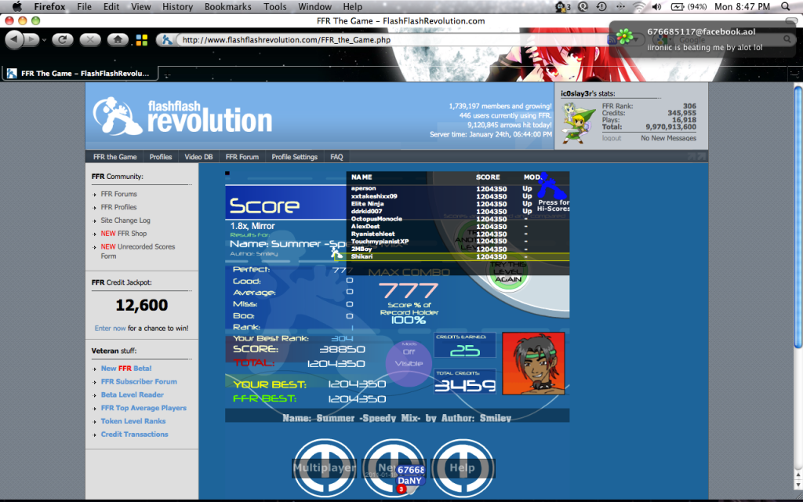The height and width of the screenshot is (502, 803).
Task: Click the Firefox back arrow button
Action: click(x=16, y=39)
